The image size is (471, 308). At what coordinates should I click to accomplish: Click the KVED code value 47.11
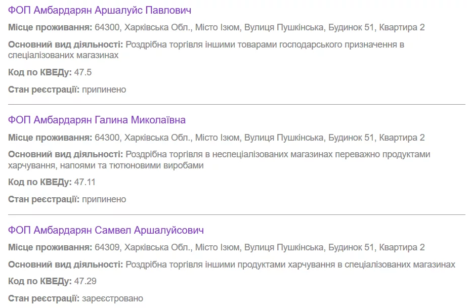(x=85, y=182)
